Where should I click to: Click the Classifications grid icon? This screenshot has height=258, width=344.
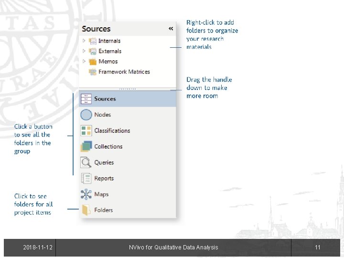coord(86,131)
